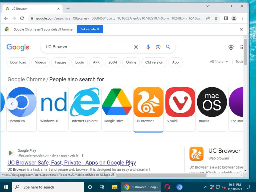
Task: Select the App filter chip
Action: [175, 62]
